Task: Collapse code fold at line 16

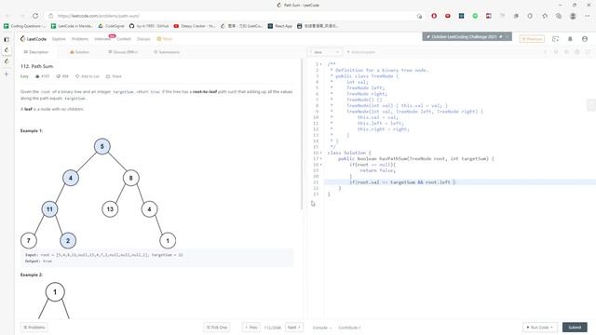Action: [x=320, y=153]
